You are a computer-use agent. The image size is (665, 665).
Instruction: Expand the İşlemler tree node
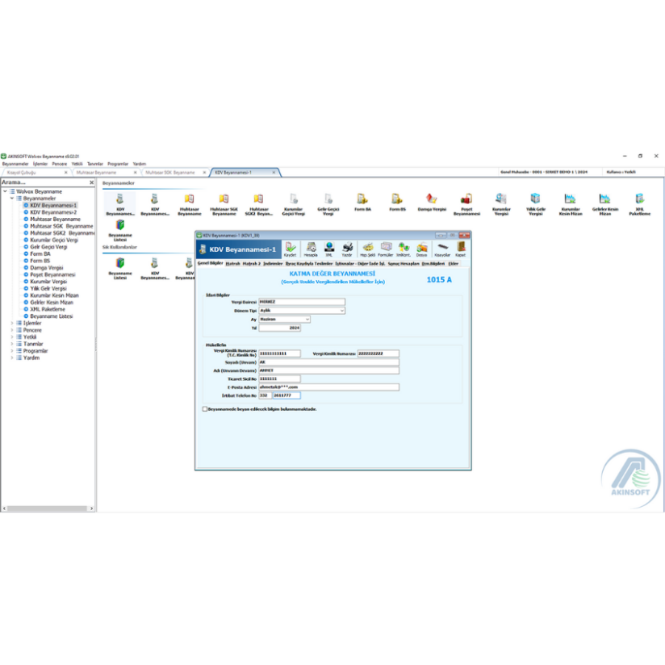click(11, 323)
